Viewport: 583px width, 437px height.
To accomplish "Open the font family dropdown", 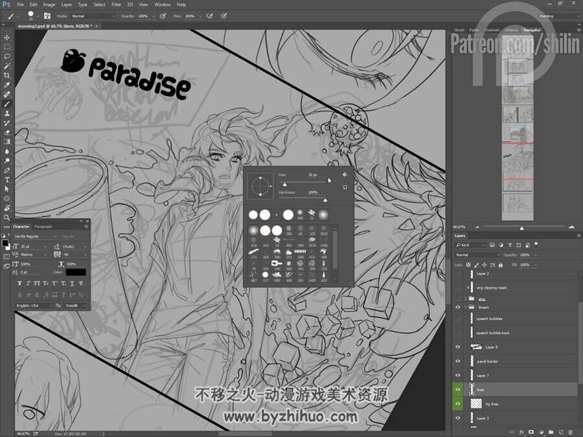I will tap(36, 236).
